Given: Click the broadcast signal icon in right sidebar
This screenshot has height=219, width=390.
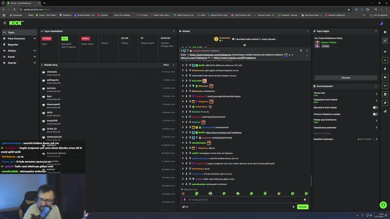Looking at the screenshot, I should 385,86.
